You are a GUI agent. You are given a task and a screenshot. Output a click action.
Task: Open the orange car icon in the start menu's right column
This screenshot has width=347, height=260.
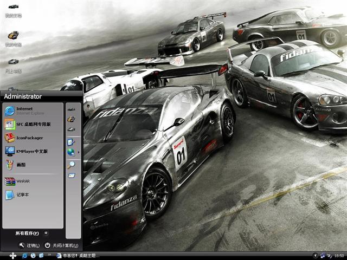71,119
